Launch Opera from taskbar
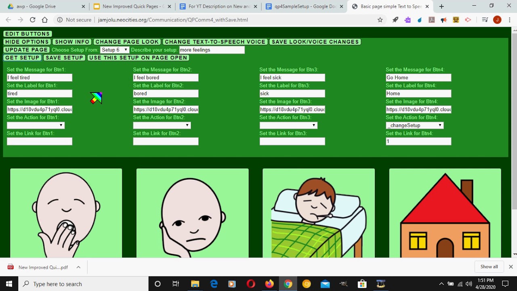This screenshot has width=517, height=291. point(251,284)
